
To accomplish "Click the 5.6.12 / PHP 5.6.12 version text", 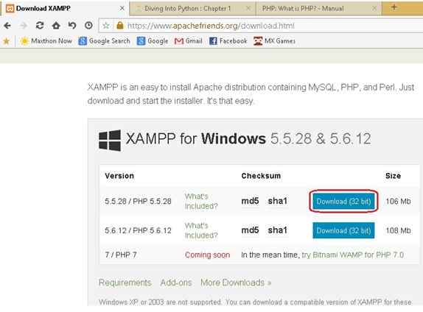I will point(138,230).
